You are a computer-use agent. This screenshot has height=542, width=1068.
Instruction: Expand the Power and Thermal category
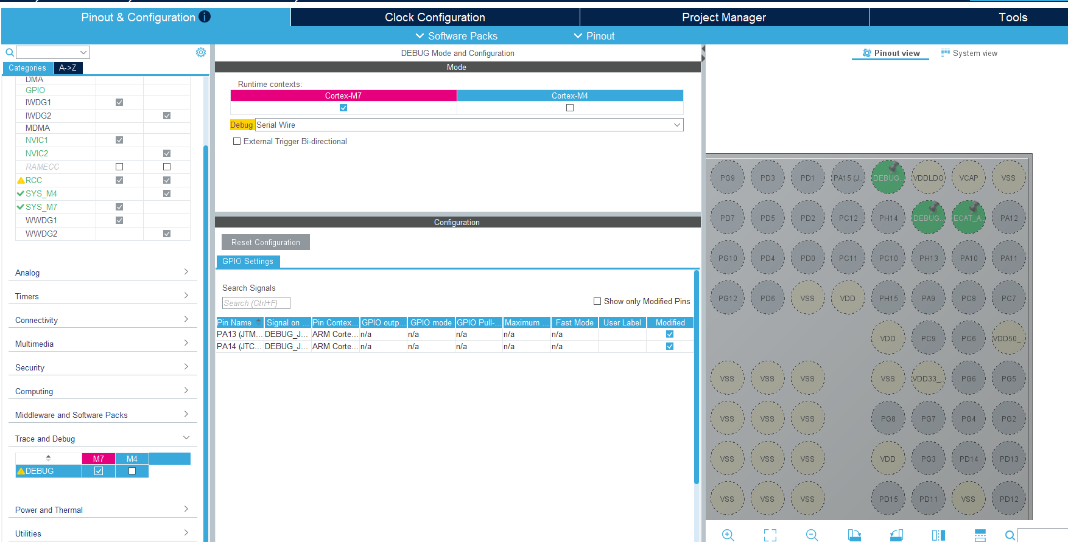102,510
